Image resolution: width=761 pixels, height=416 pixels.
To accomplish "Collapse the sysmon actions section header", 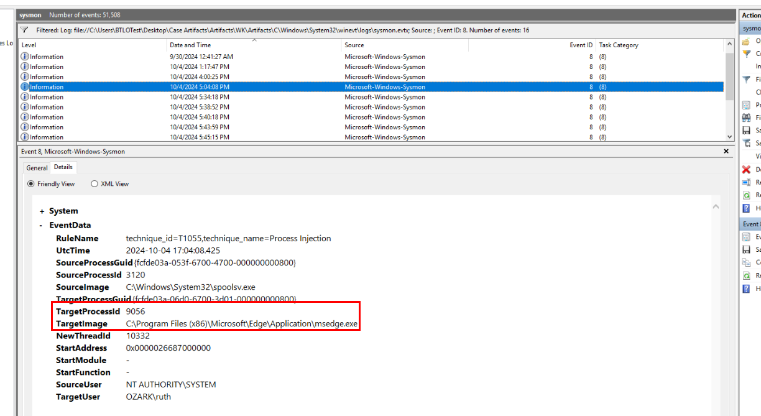I will tap(750, 28).
